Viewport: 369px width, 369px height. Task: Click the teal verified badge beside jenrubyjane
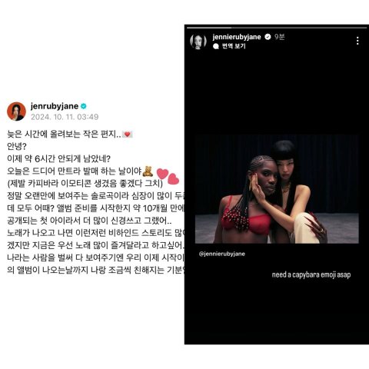[x=84, y=106]
